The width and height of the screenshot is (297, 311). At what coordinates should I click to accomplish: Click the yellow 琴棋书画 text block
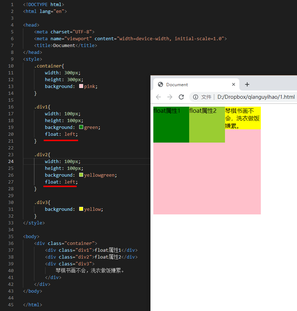pos(243,118)
